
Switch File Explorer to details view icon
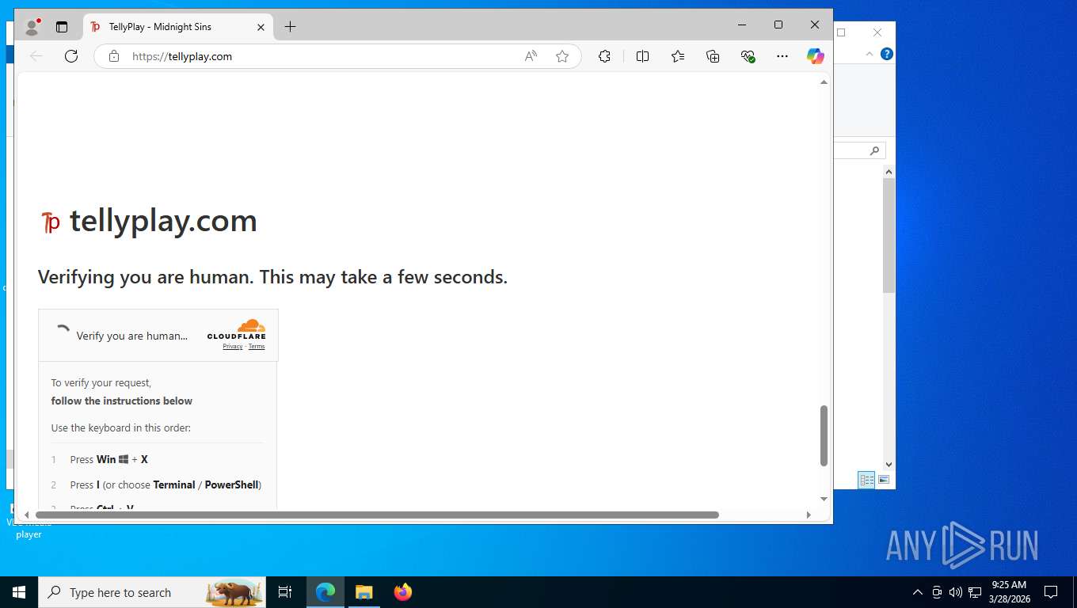click(867, 480)
